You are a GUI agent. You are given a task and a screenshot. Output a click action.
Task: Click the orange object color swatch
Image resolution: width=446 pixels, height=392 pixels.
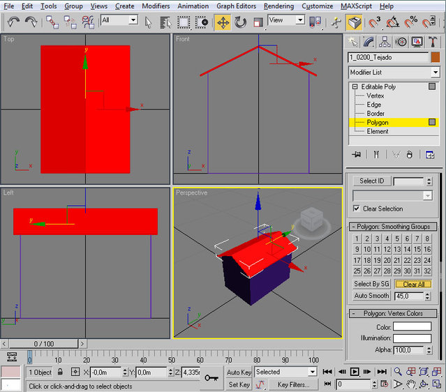point(435,57)
